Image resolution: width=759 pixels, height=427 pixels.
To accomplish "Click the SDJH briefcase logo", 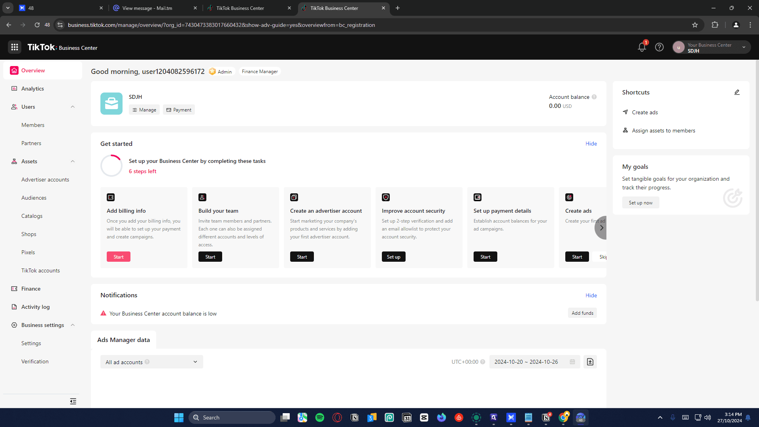I will 111,104.
